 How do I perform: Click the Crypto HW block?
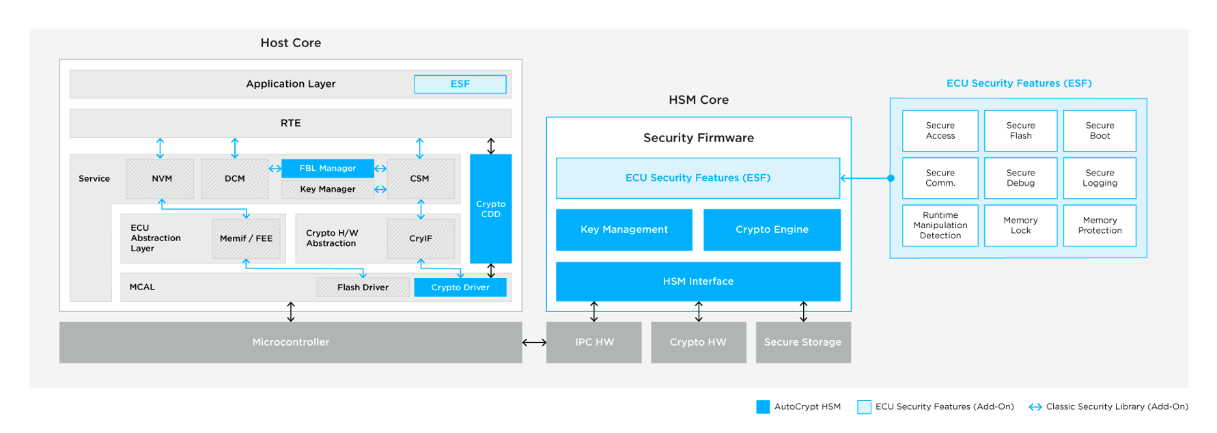698,342
